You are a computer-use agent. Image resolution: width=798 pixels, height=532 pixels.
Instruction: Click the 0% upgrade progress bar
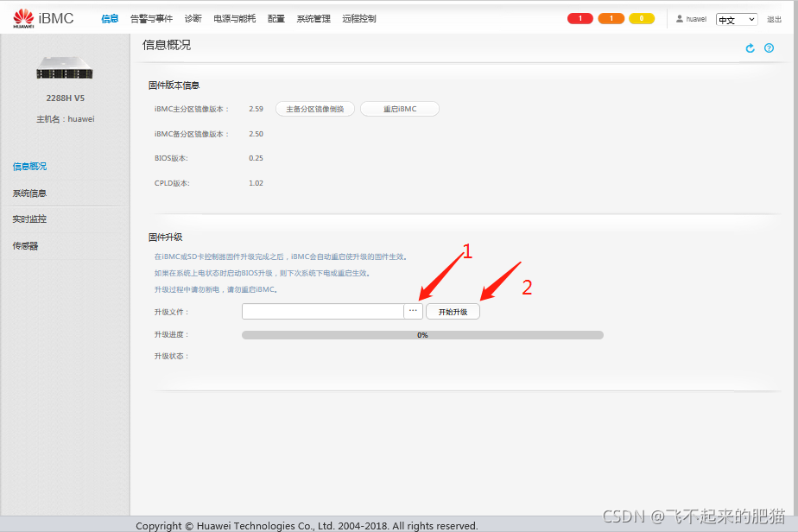click(x=421, y=334)
